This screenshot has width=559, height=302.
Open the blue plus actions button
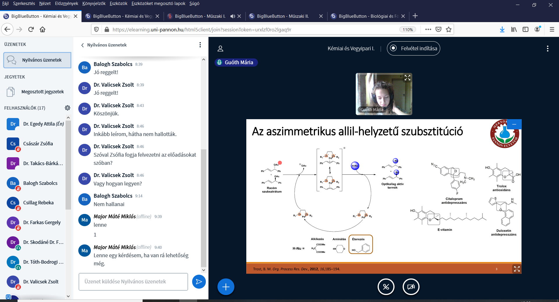coord(226,287)
